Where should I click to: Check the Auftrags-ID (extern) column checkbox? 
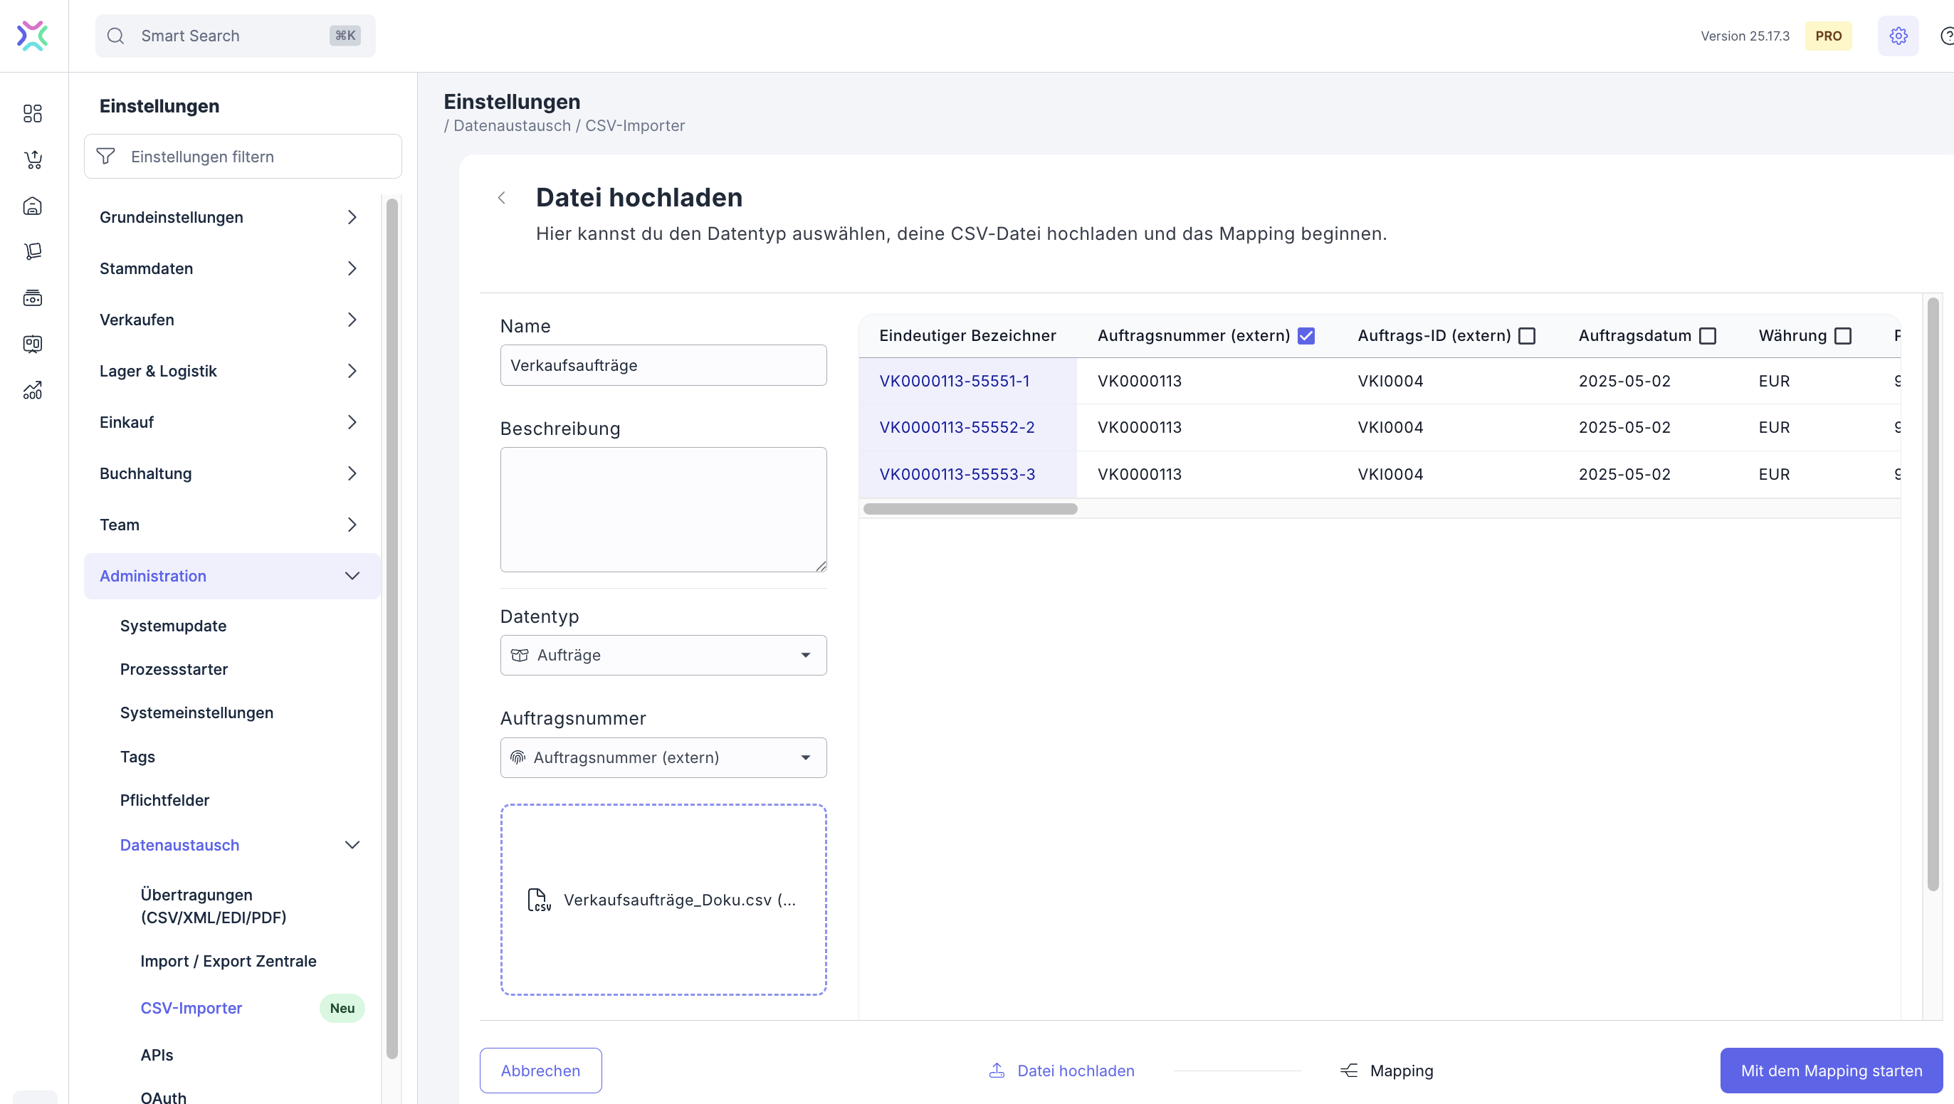pos(1527,336)
